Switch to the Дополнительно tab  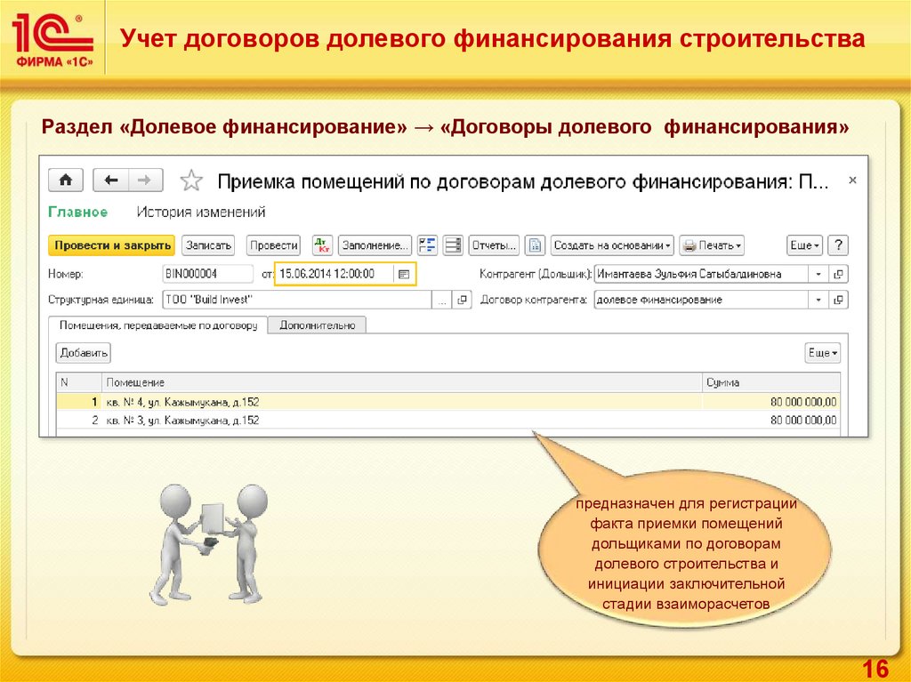tap(317, 325)
